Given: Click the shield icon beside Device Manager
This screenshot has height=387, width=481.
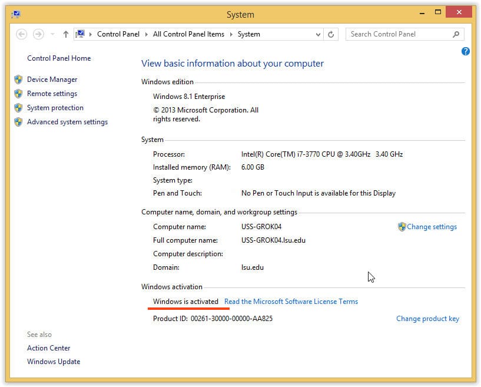Looking at the screenshot, I should point(18,80).
